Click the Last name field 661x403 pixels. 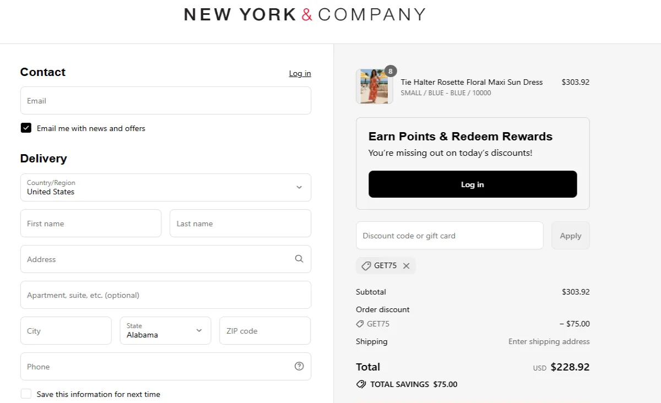pyautogui.click(x=240, y=224)
